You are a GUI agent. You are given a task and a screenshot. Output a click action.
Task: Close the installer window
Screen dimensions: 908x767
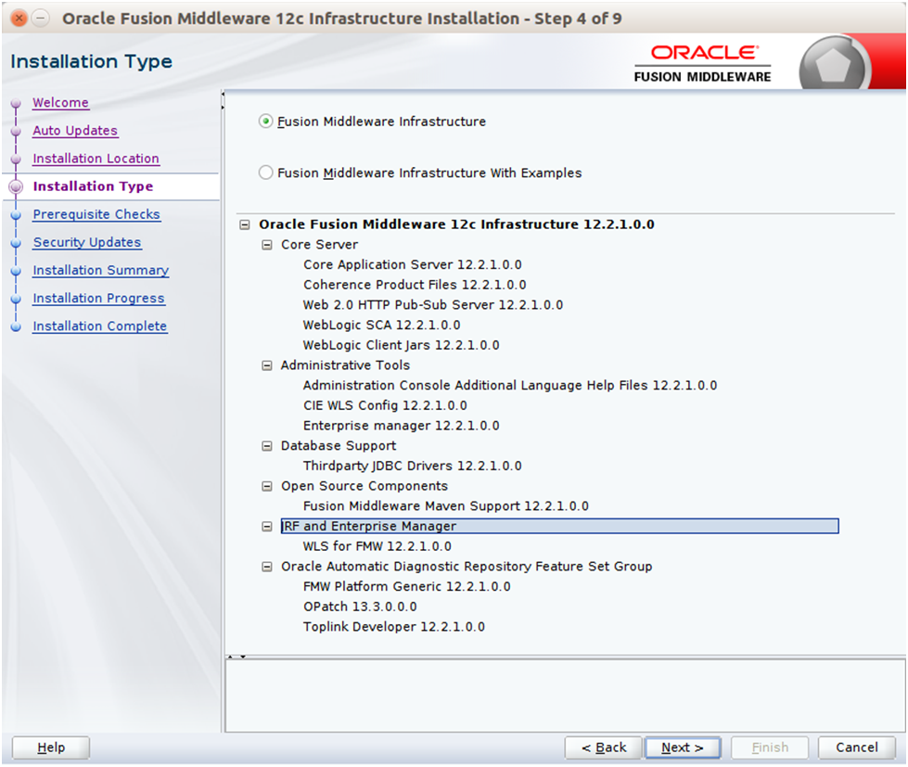coord(19,18)
